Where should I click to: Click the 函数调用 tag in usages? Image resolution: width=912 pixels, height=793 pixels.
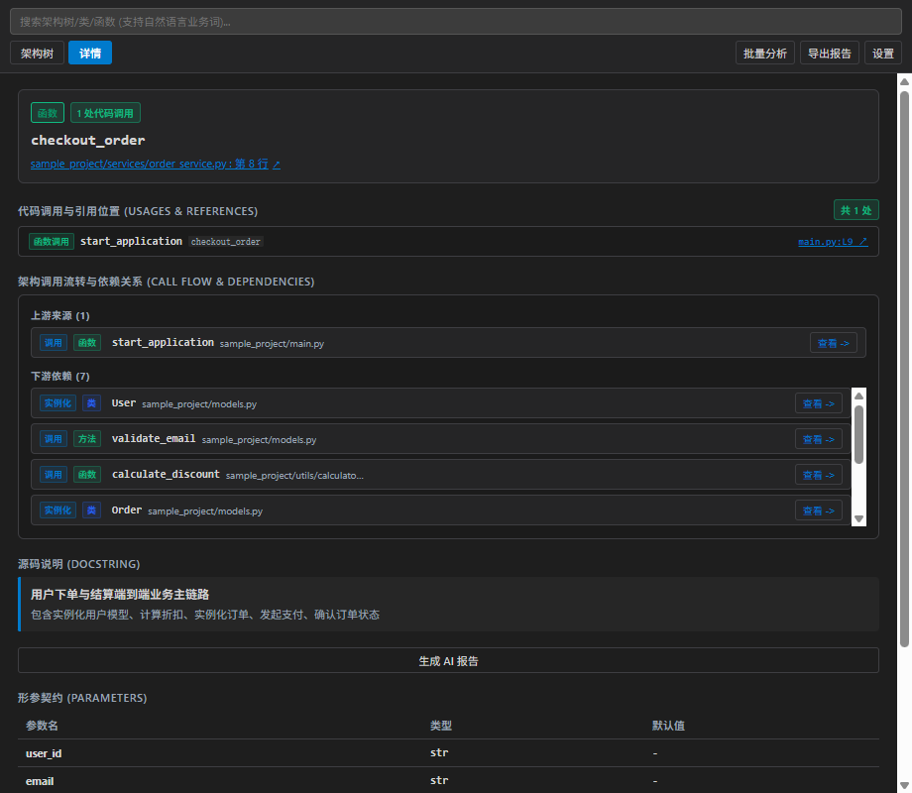(x=52, y=242)
